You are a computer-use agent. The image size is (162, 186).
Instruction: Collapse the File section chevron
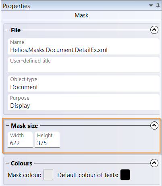154,30
